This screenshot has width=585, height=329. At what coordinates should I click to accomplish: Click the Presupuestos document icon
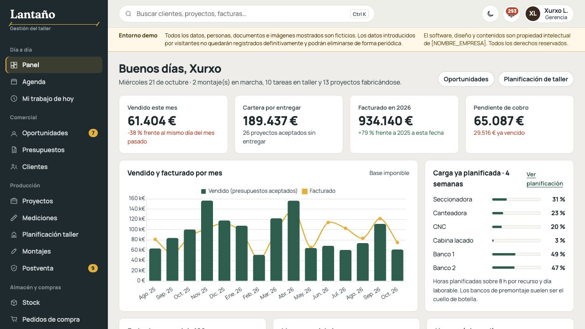(x=14, y=150)
